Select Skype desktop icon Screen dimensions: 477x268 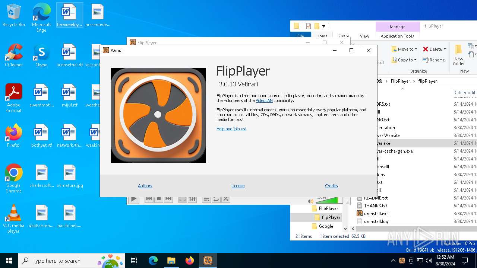pyautogui.click(x=41, y=56)
